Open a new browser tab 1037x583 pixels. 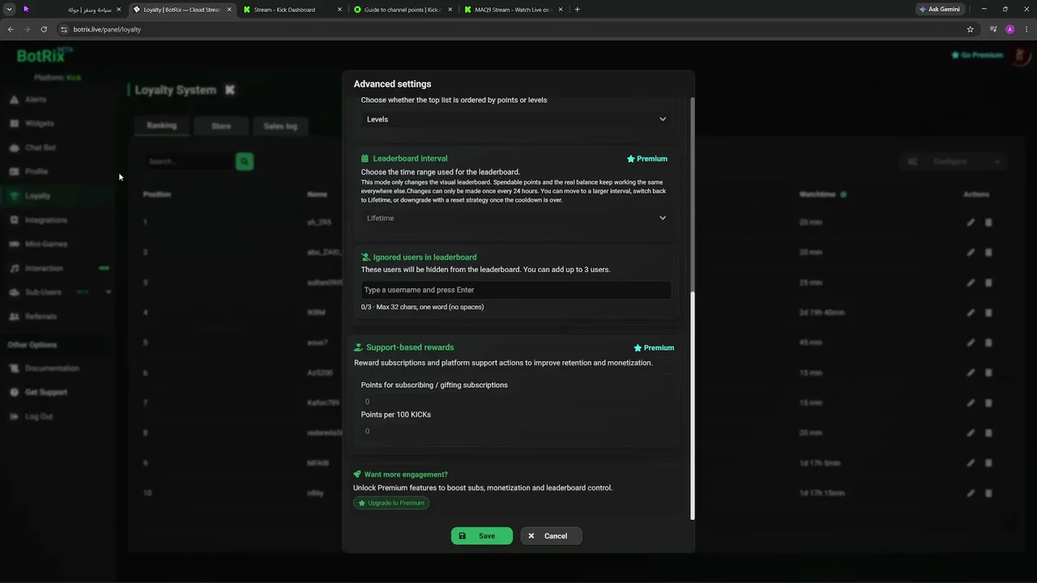click(x=577, y=10)
